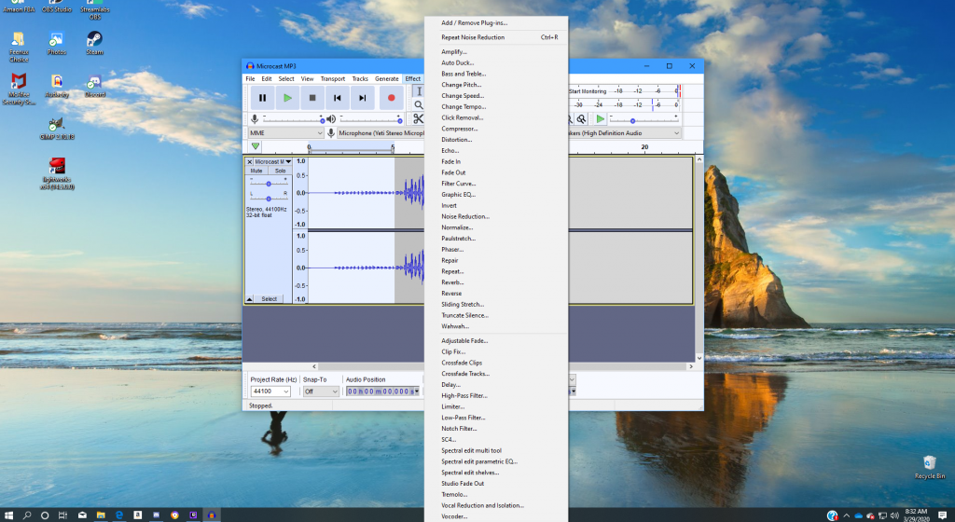955x522 pixels.
Task: Open the Steam desktop icon
Action: [x=94, y=43]
